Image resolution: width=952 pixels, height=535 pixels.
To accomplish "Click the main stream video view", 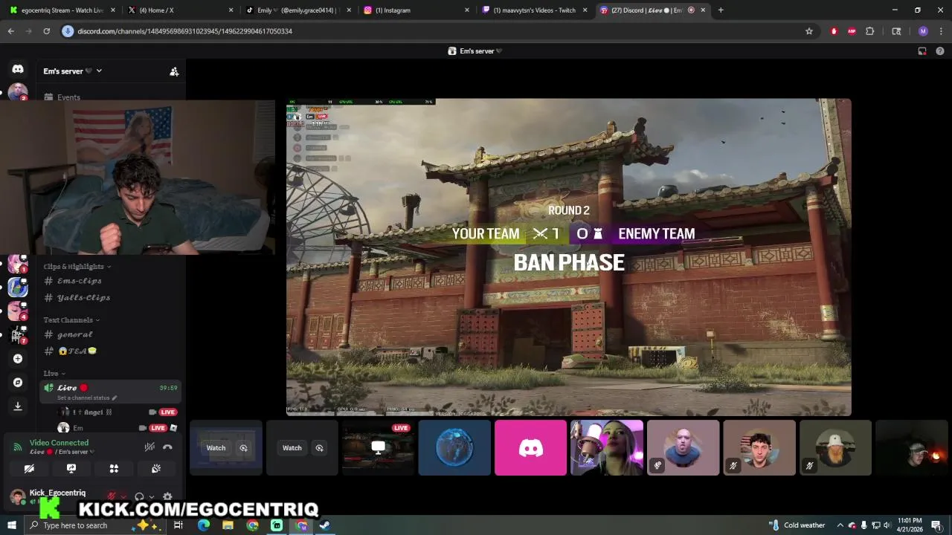I will coord(569,257).
